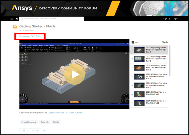Image resolution: width=189 pixels, height=135 pixels.
Task: Click the LIKE button
Action: pos(23,130)
